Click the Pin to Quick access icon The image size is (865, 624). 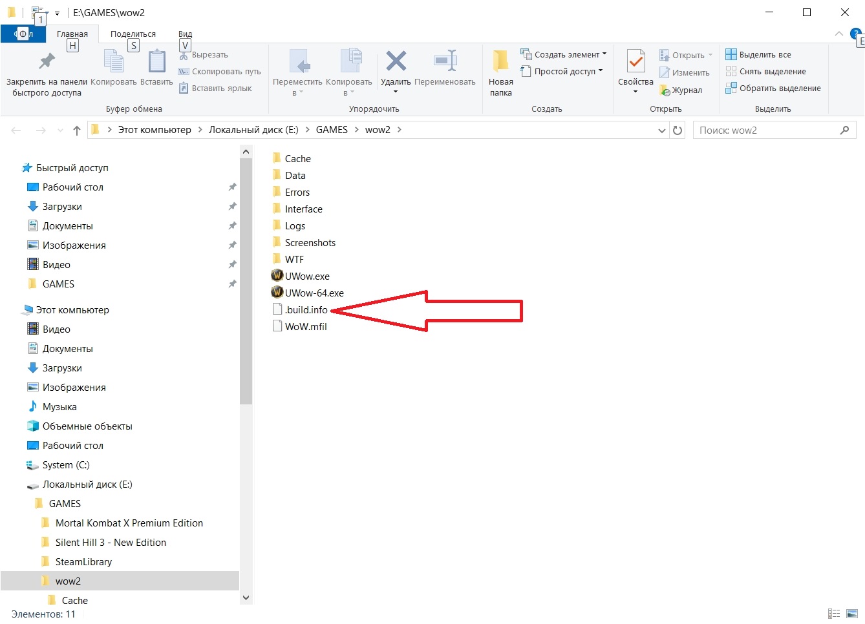pyautogui.click(x=47, y=61)
